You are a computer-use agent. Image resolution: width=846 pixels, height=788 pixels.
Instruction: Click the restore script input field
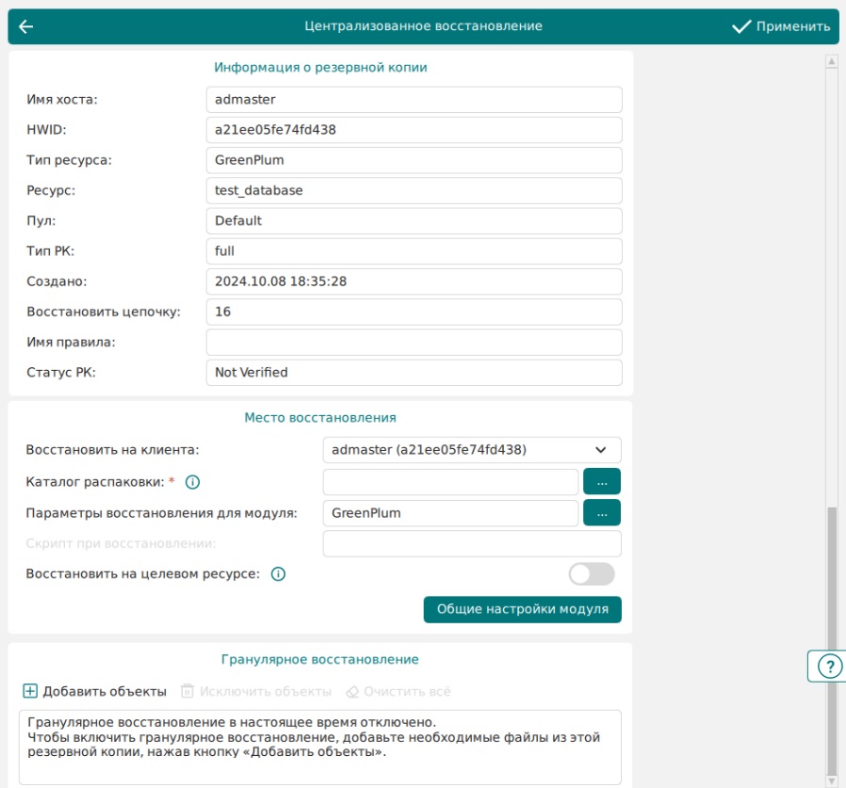[471, 543]
